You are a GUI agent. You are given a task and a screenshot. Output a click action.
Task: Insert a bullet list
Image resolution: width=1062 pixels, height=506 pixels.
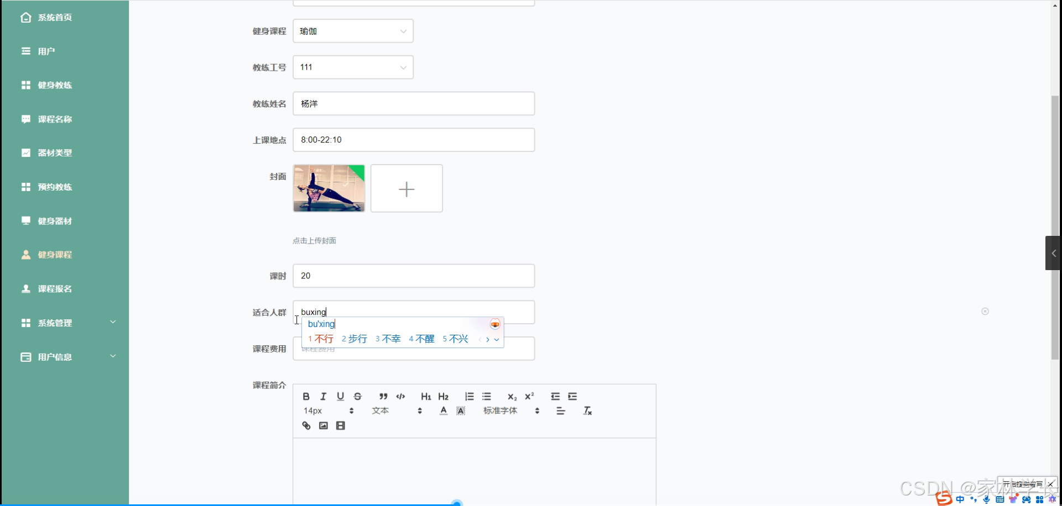487,397
